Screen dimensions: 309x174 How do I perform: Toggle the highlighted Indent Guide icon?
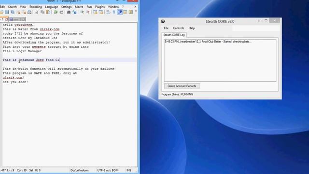coord(120,12)
